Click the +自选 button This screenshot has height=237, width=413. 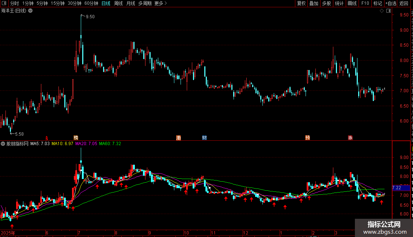coord(391,3)
